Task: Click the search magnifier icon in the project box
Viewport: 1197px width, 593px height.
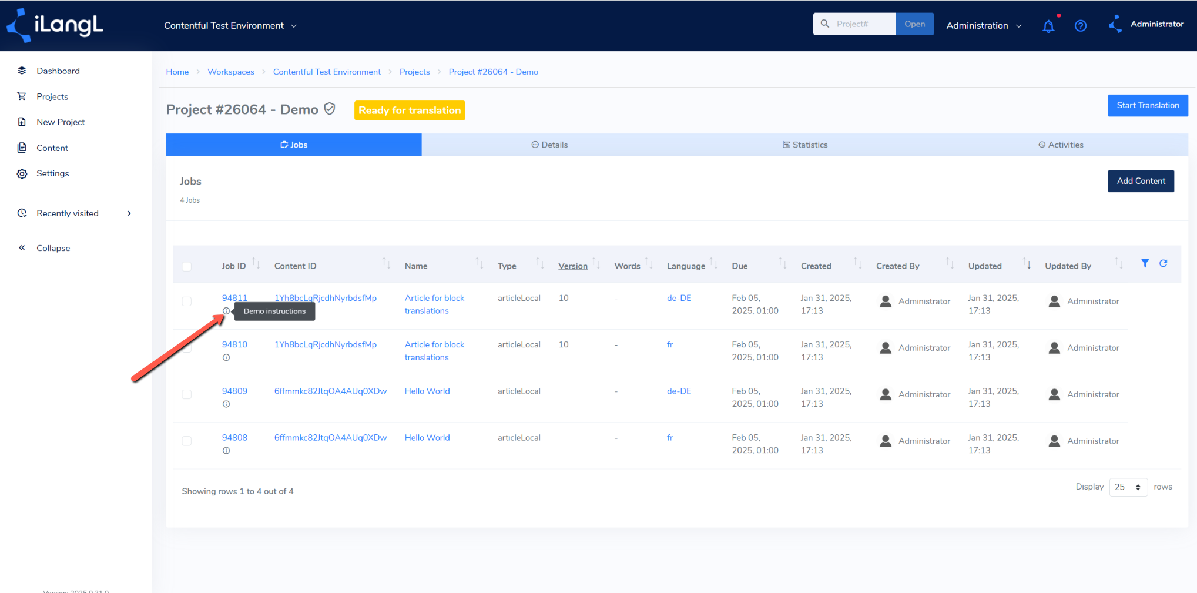Action: [x=825, y=24]
